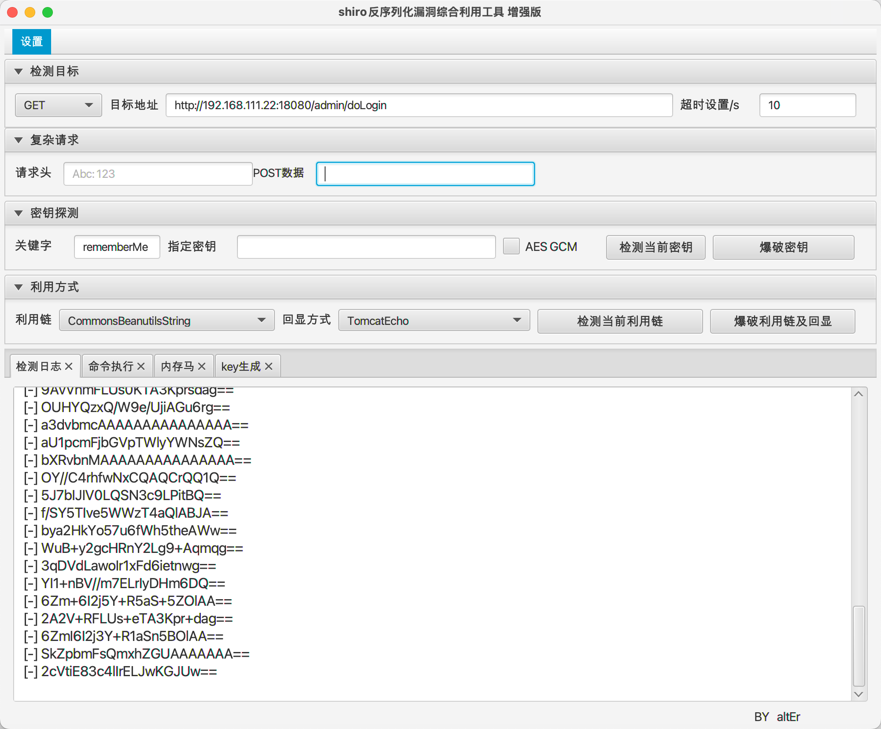Open the TomcatEcho echo method dropdown

(433, 320)
